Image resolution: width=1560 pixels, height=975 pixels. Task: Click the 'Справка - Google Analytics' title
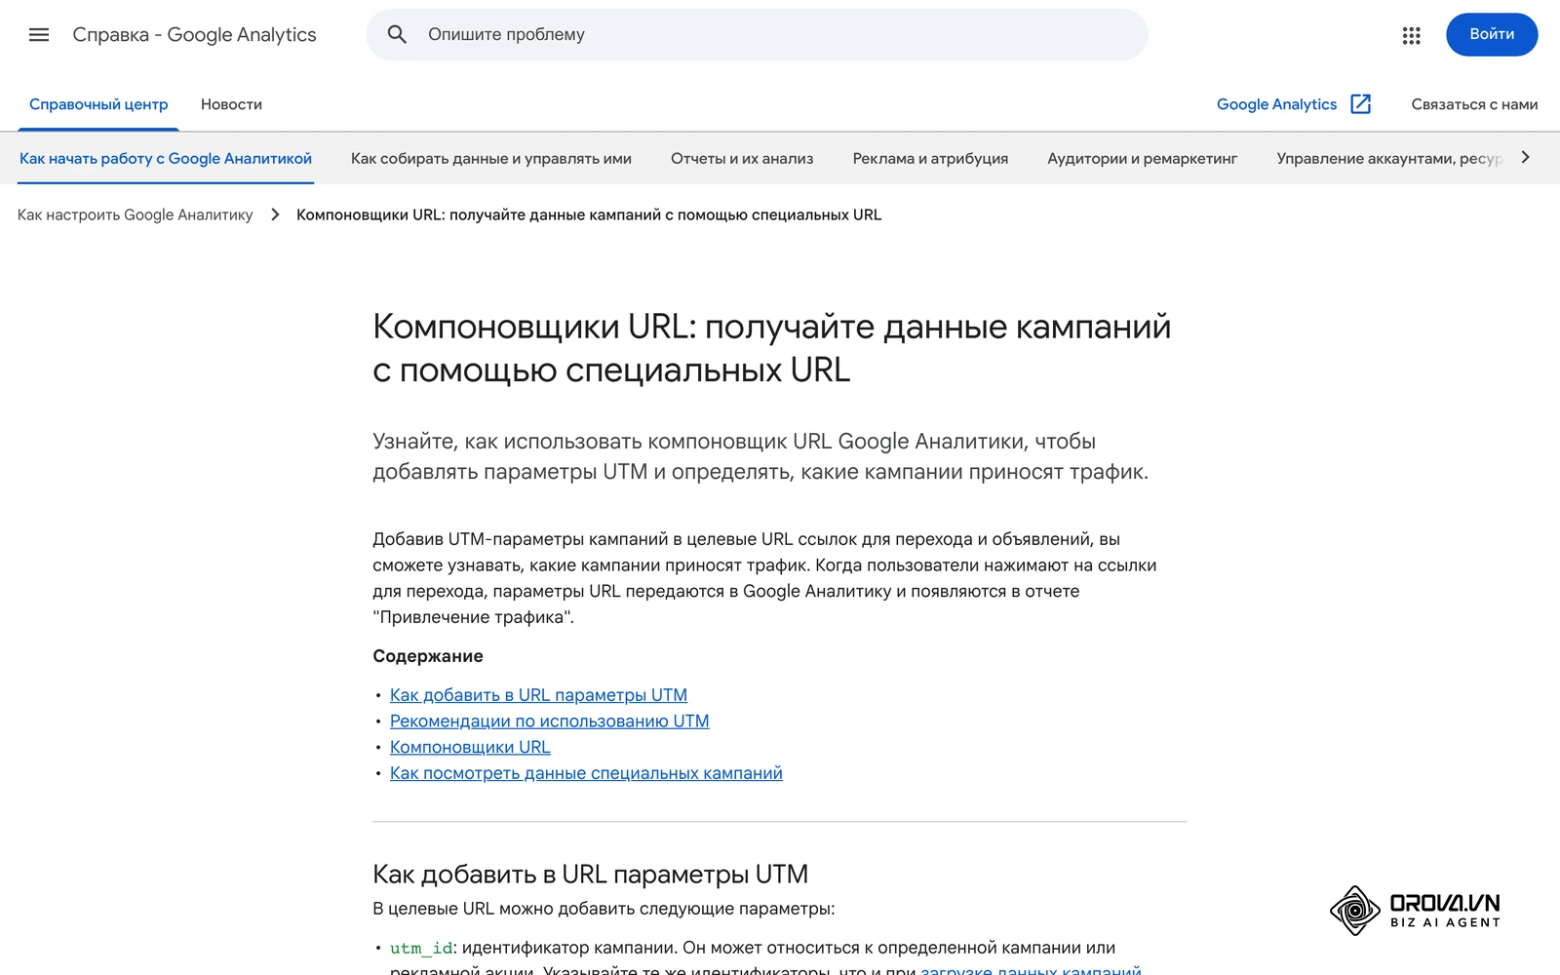tap(195, 35)
